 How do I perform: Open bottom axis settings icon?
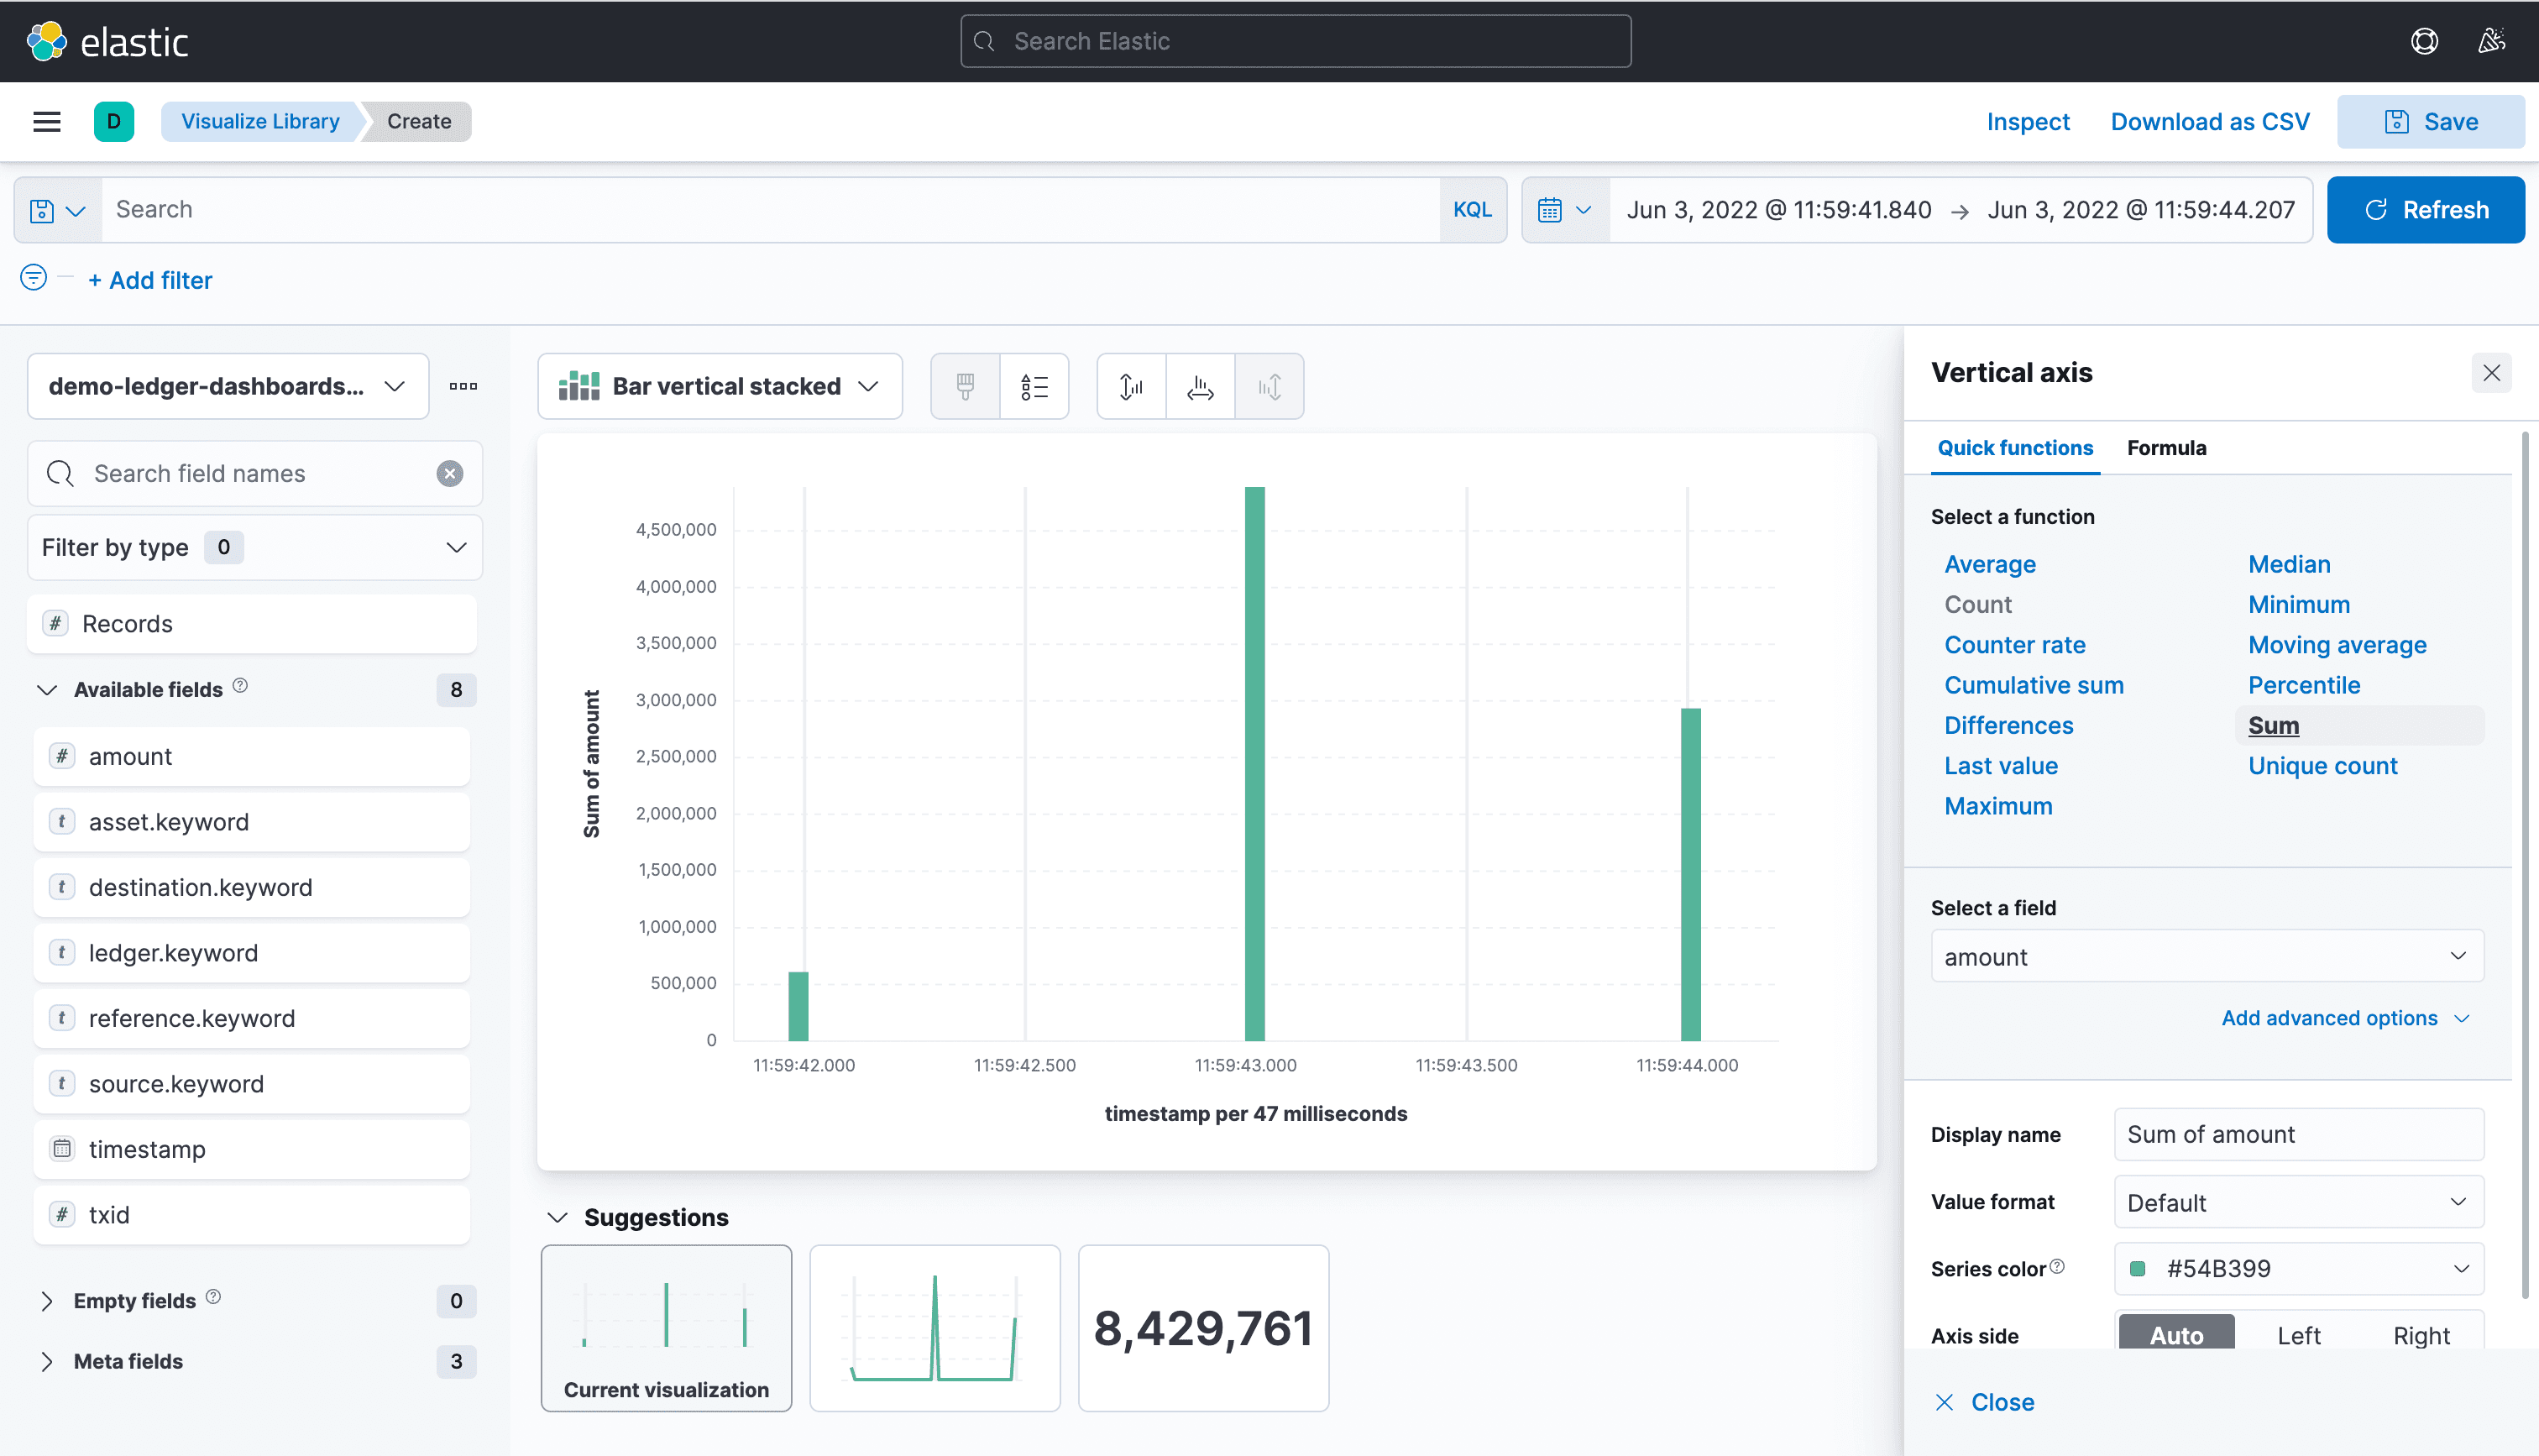pyautogui.click(x=1200, y=386)
